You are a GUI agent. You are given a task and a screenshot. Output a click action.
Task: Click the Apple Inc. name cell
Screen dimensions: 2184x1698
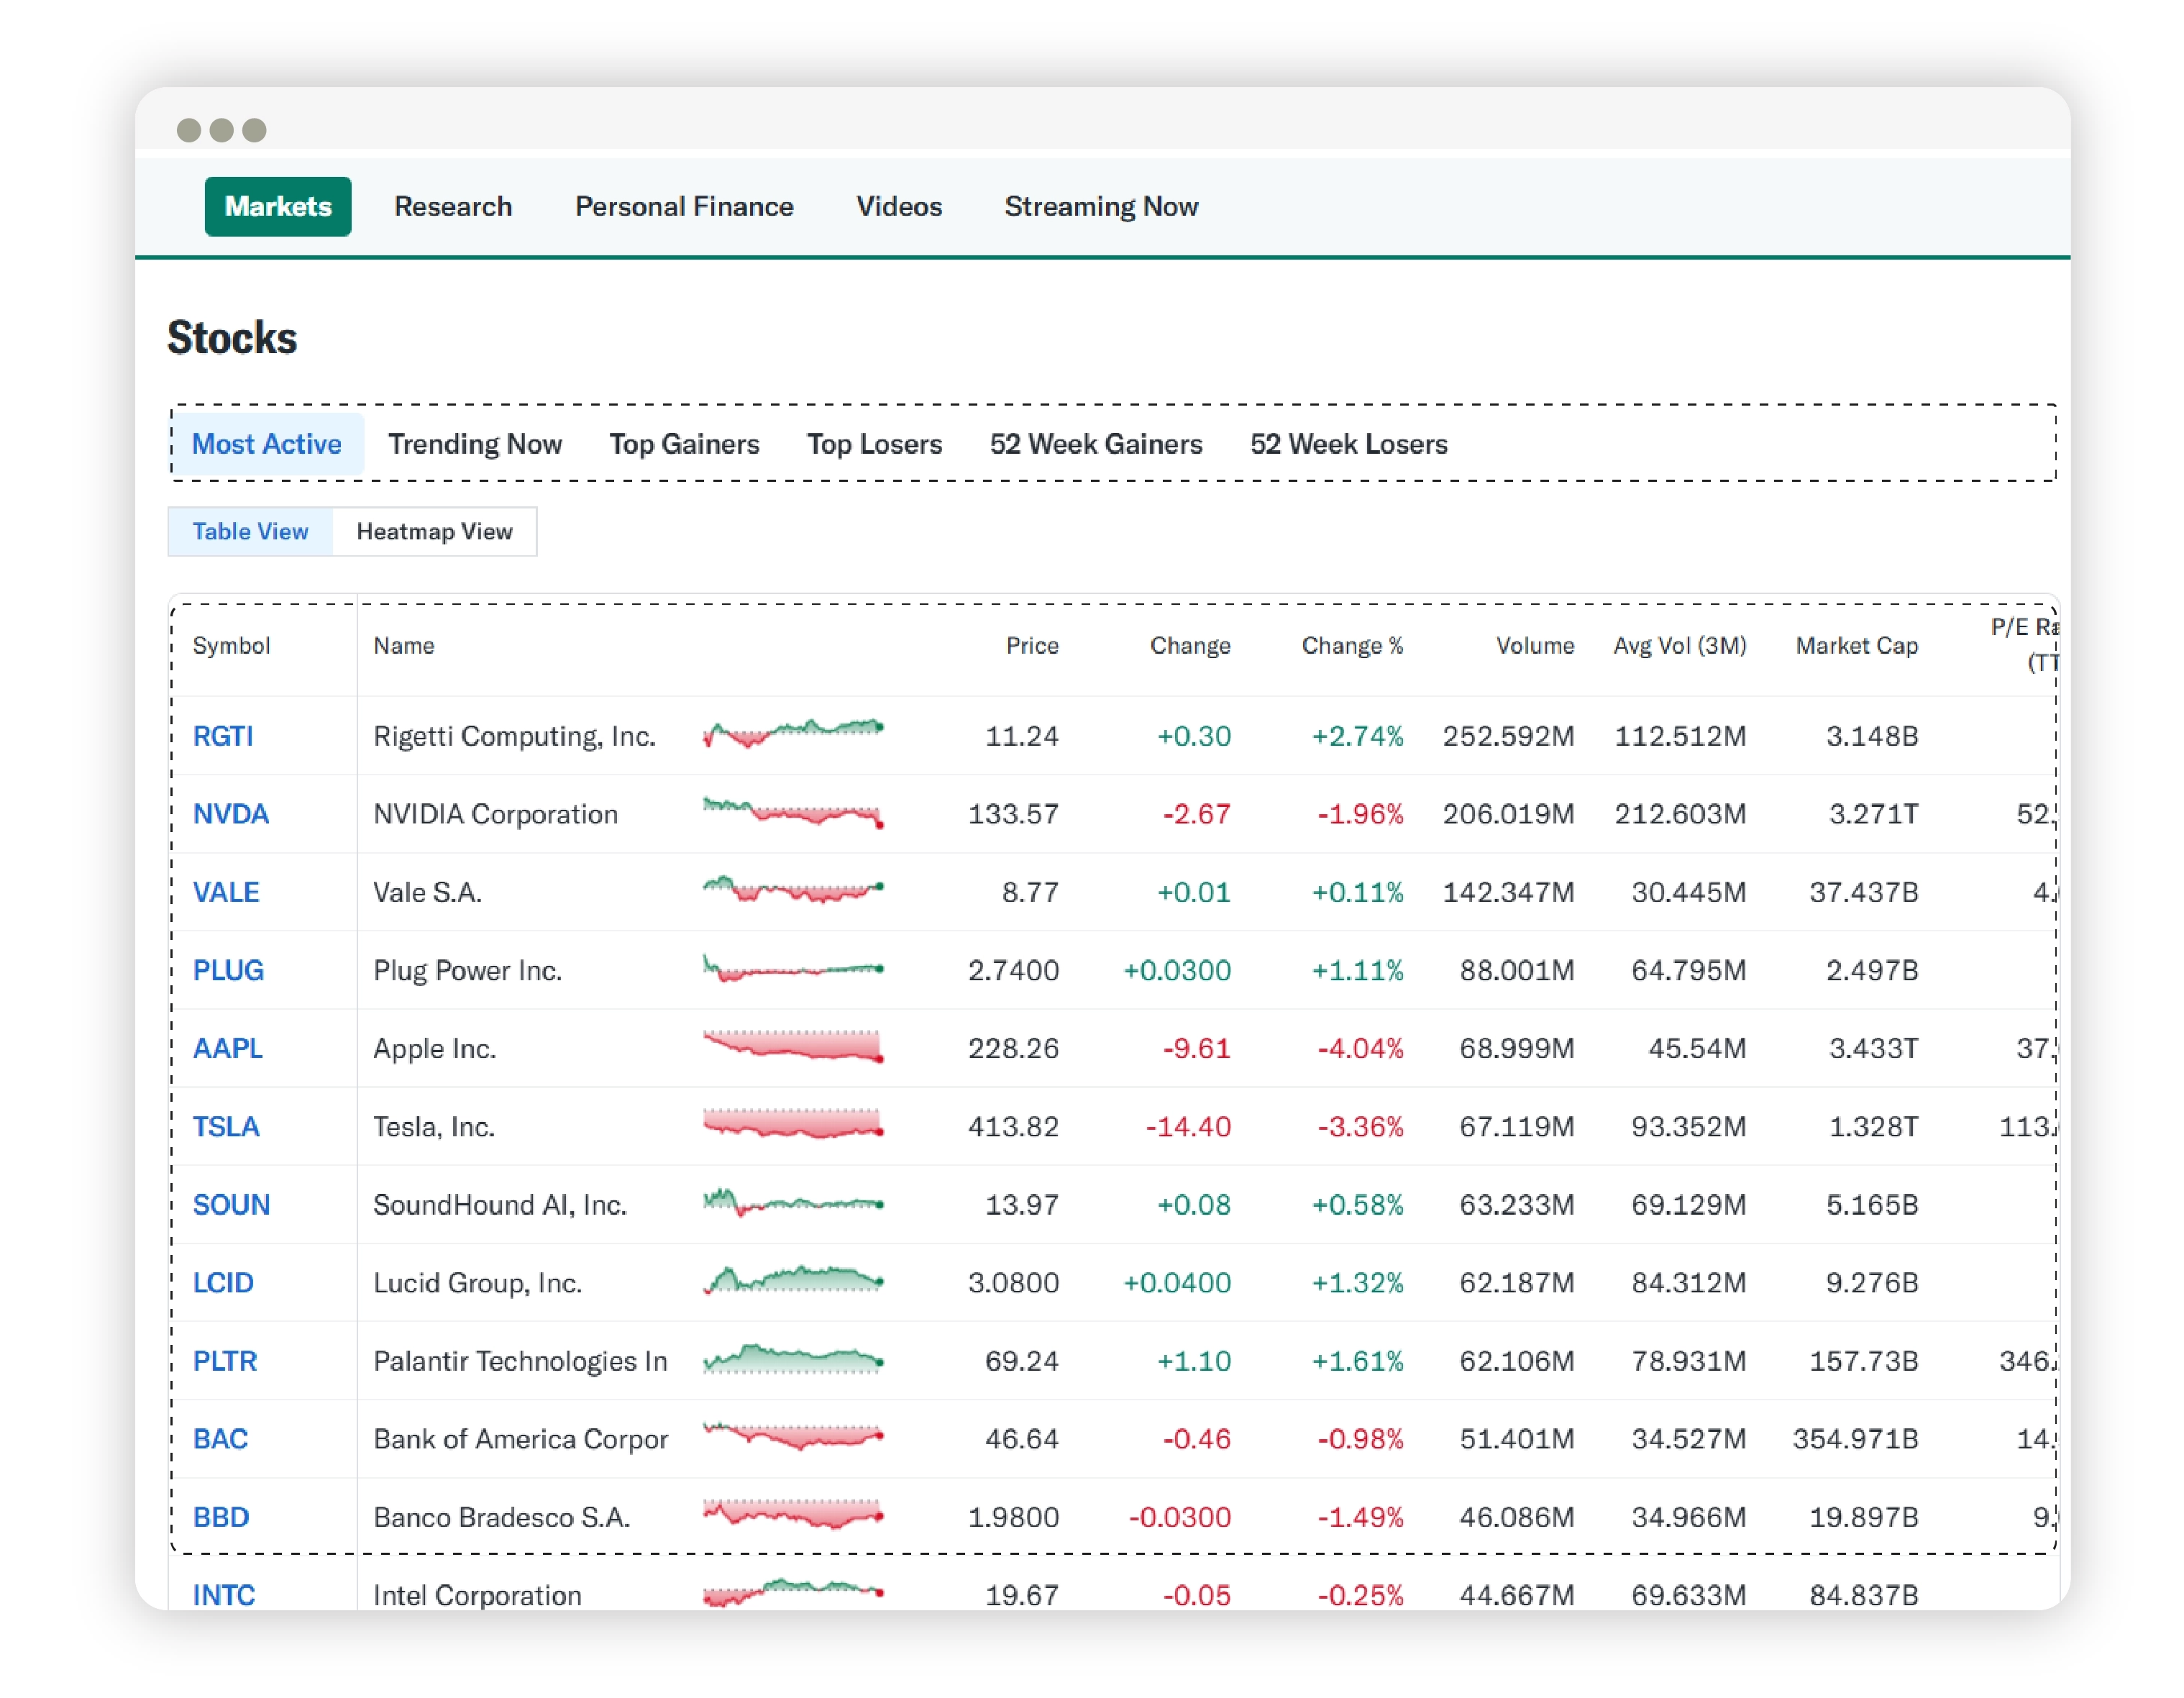434,1048
